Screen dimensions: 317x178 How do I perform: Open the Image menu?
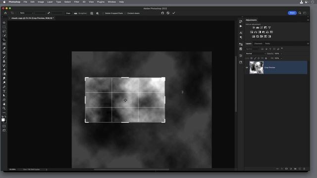tap(41, 2)
